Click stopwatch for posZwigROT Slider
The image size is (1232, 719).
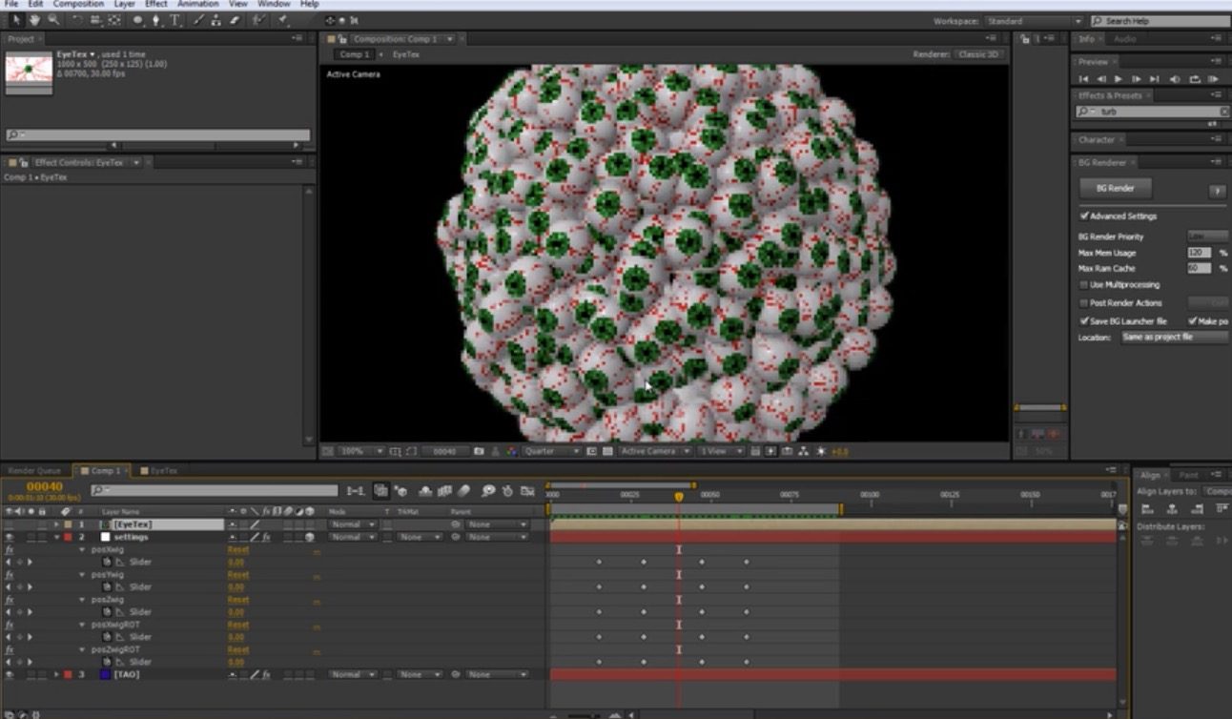click(107, 662)
